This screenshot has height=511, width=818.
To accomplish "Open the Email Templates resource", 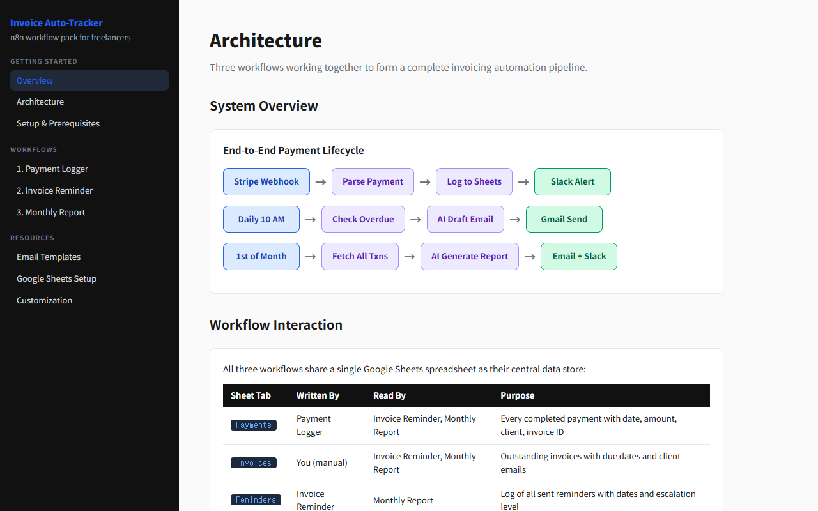I will click(49, 257).
